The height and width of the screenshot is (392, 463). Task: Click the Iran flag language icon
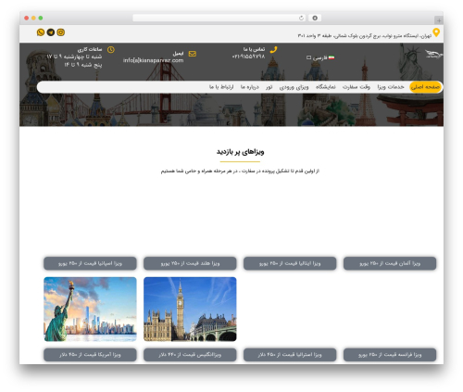pos(332,57)
